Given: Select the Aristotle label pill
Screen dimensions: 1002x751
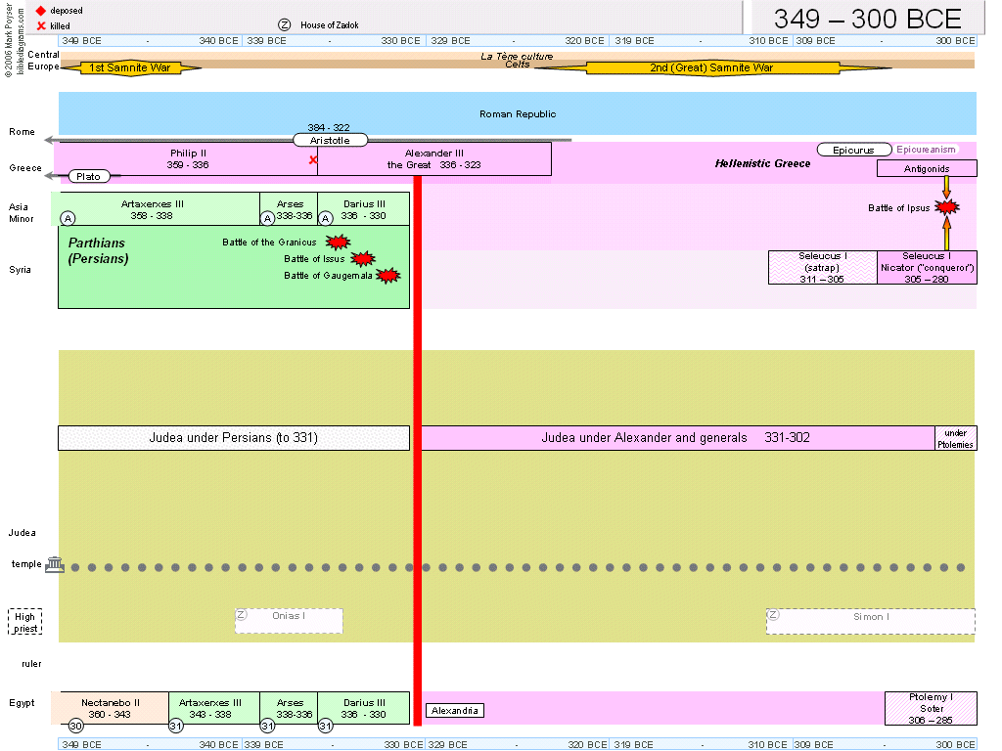Looking at the screenshot, I should (x=331, y=140).
